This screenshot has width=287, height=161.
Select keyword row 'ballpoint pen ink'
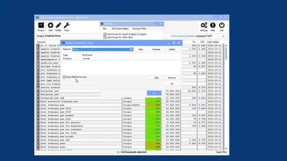[x=130, y=98]
